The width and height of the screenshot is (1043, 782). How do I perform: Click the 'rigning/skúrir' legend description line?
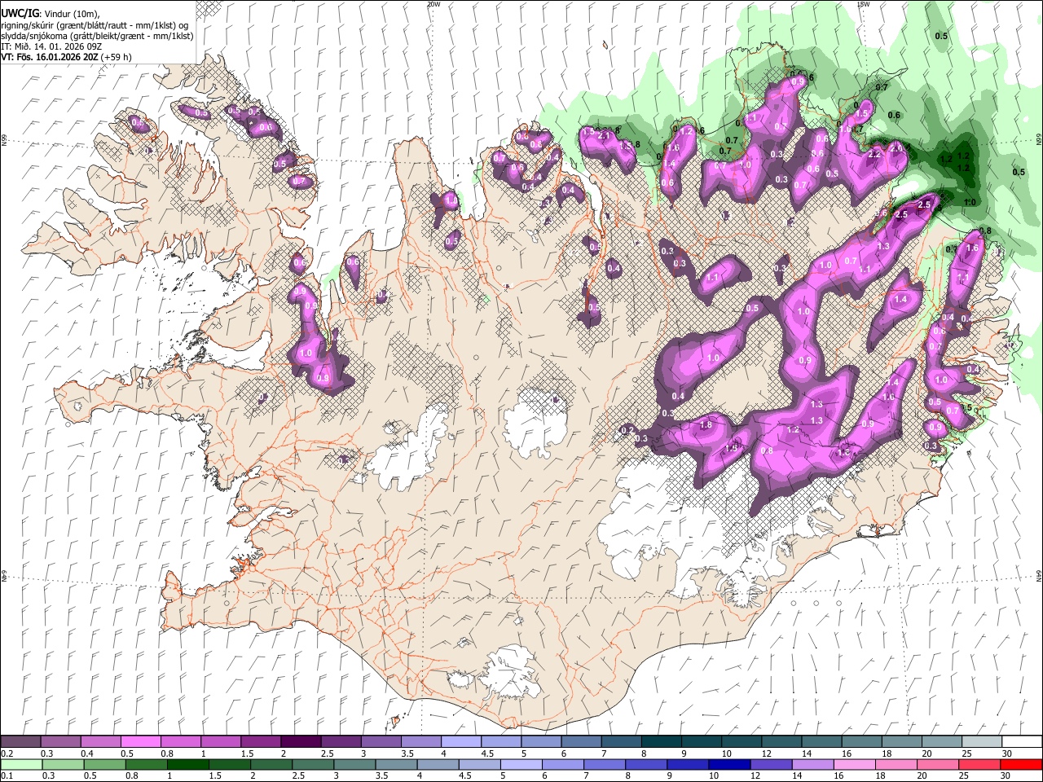pos(95,24)
